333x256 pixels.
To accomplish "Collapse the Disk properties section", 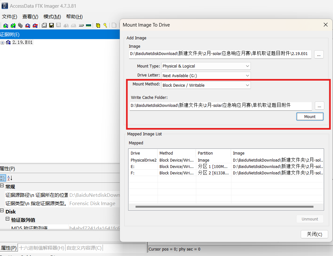I will [2, 211].
